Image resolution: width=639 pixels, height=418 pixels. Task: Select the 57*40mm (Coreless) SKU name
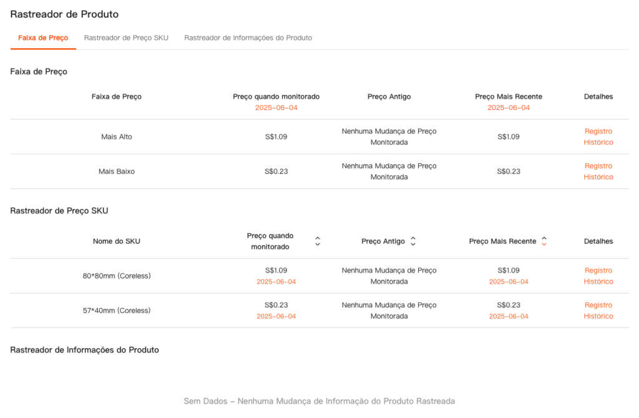(x=117, y=311)
